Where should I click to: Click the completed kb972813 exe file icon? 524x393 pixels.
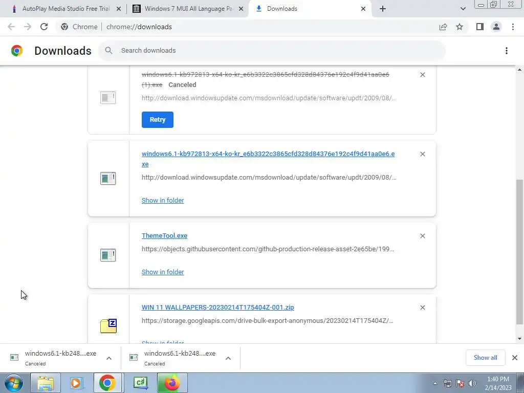108,178
